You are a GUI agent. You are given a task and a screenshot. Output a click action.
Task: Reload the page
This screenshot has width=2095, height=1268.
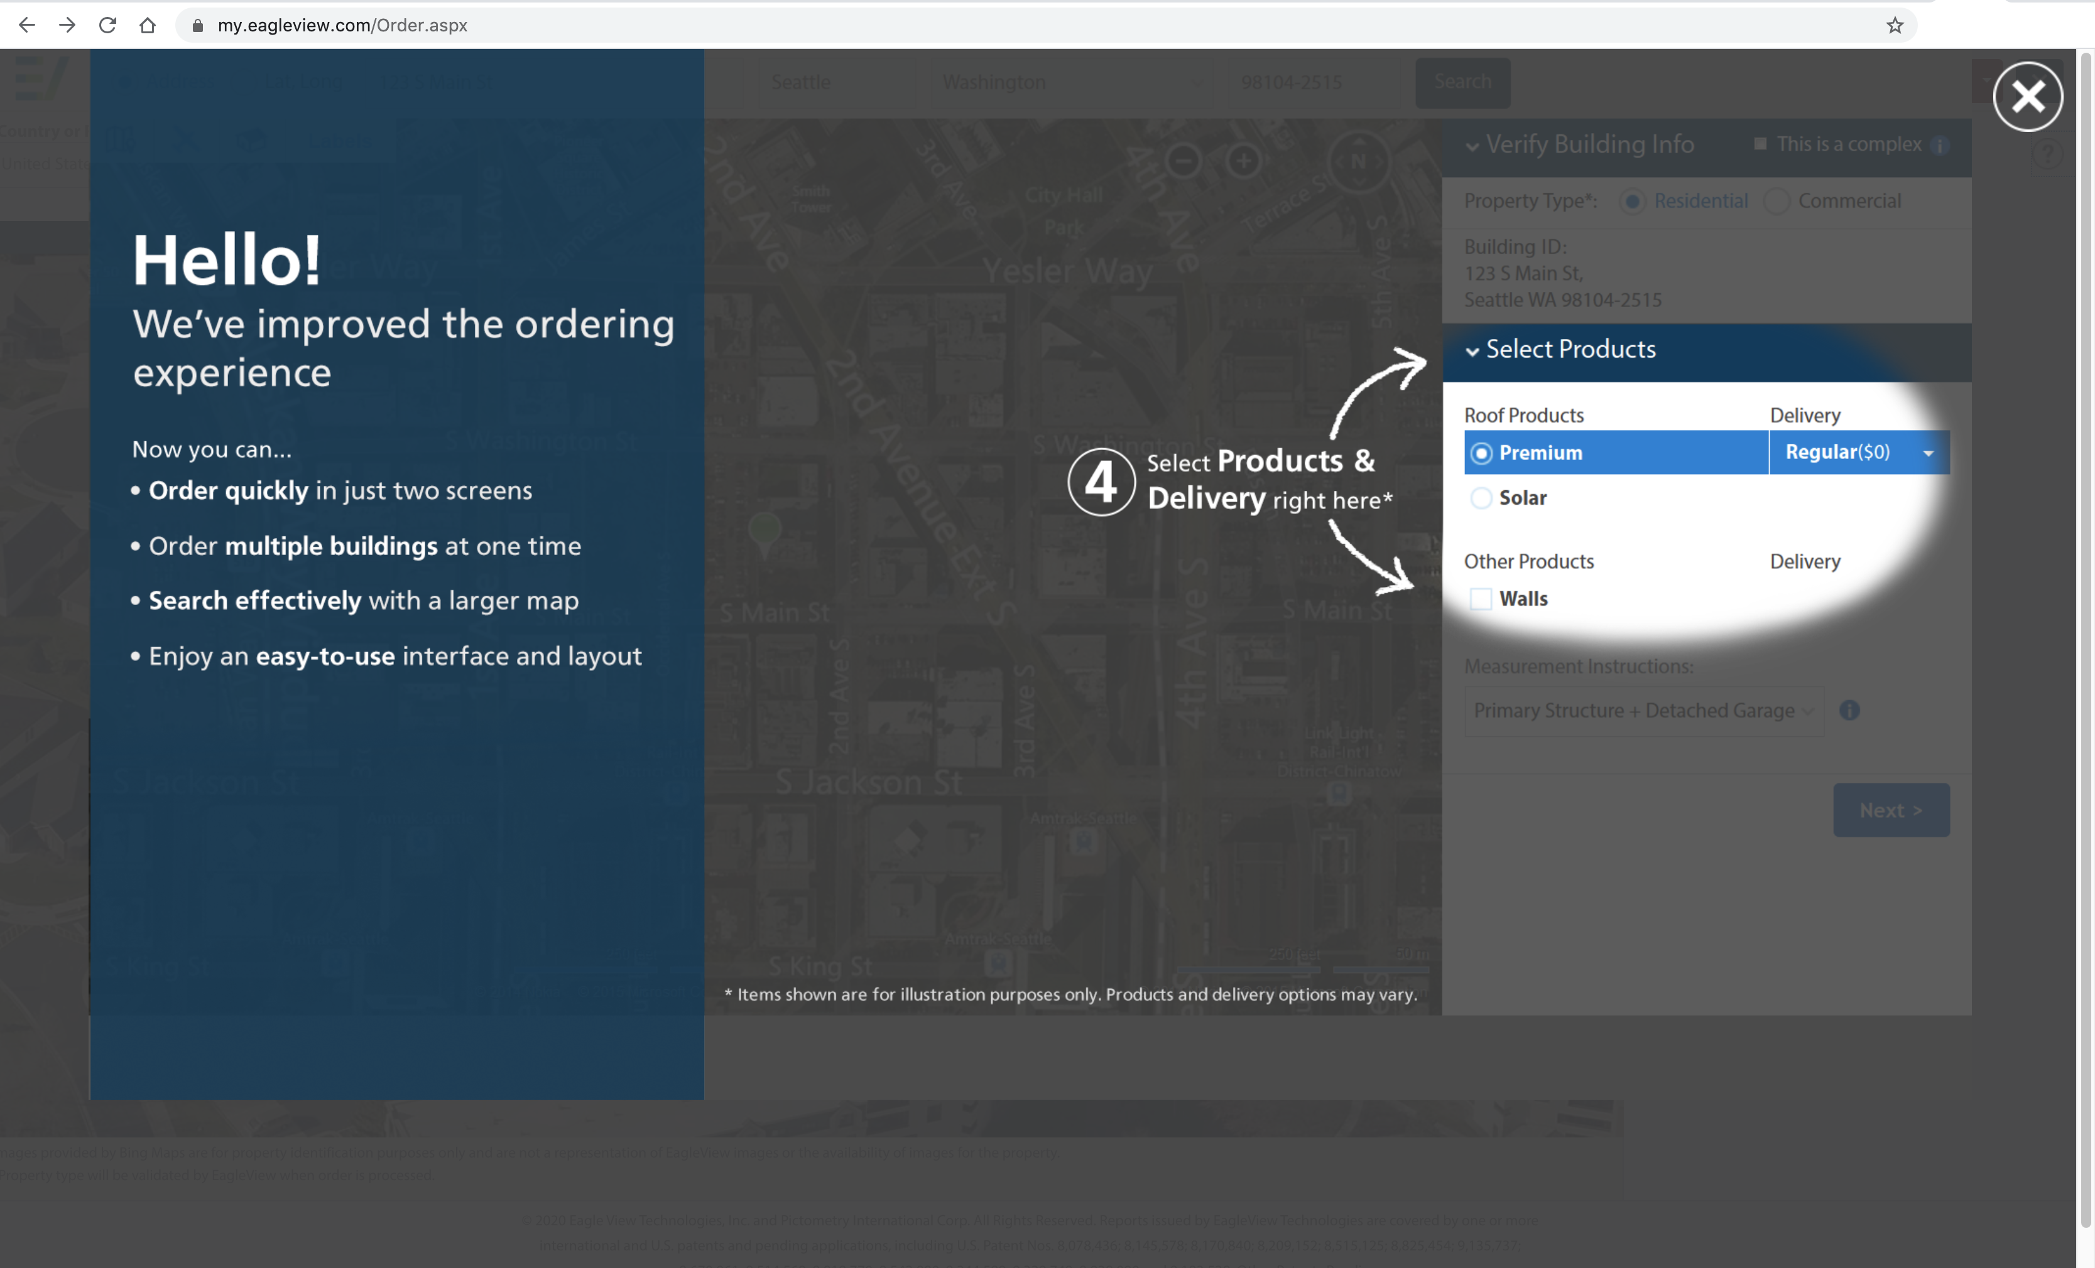pos(107,26)
